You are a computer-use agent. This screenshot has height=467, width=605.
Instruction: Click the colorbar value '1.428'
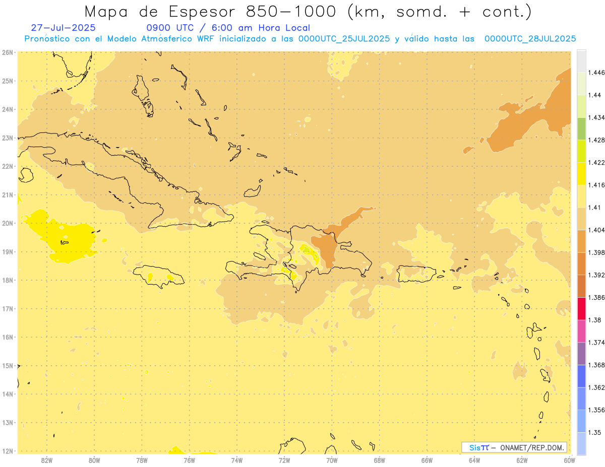[596, 140]
